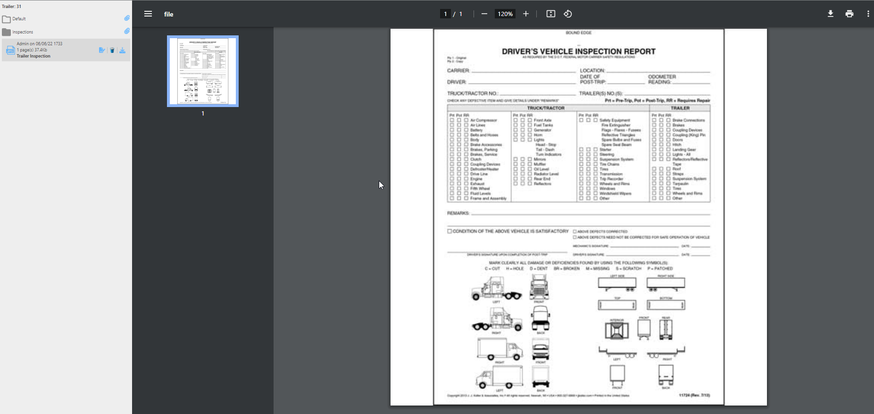Toggle the sidebar with the hamburger menu icon

point(148,14)
